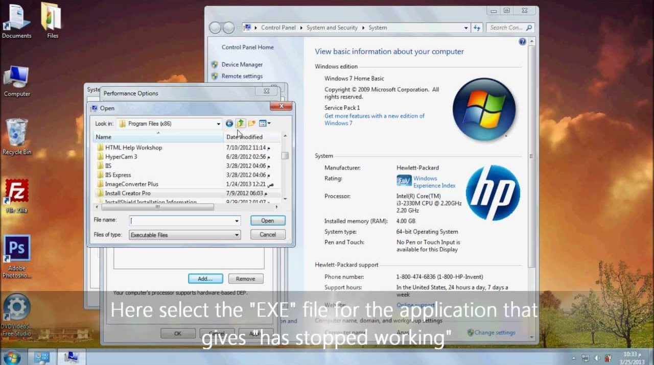Expand the Look in folder dropdown

click(x=218, y=124)
